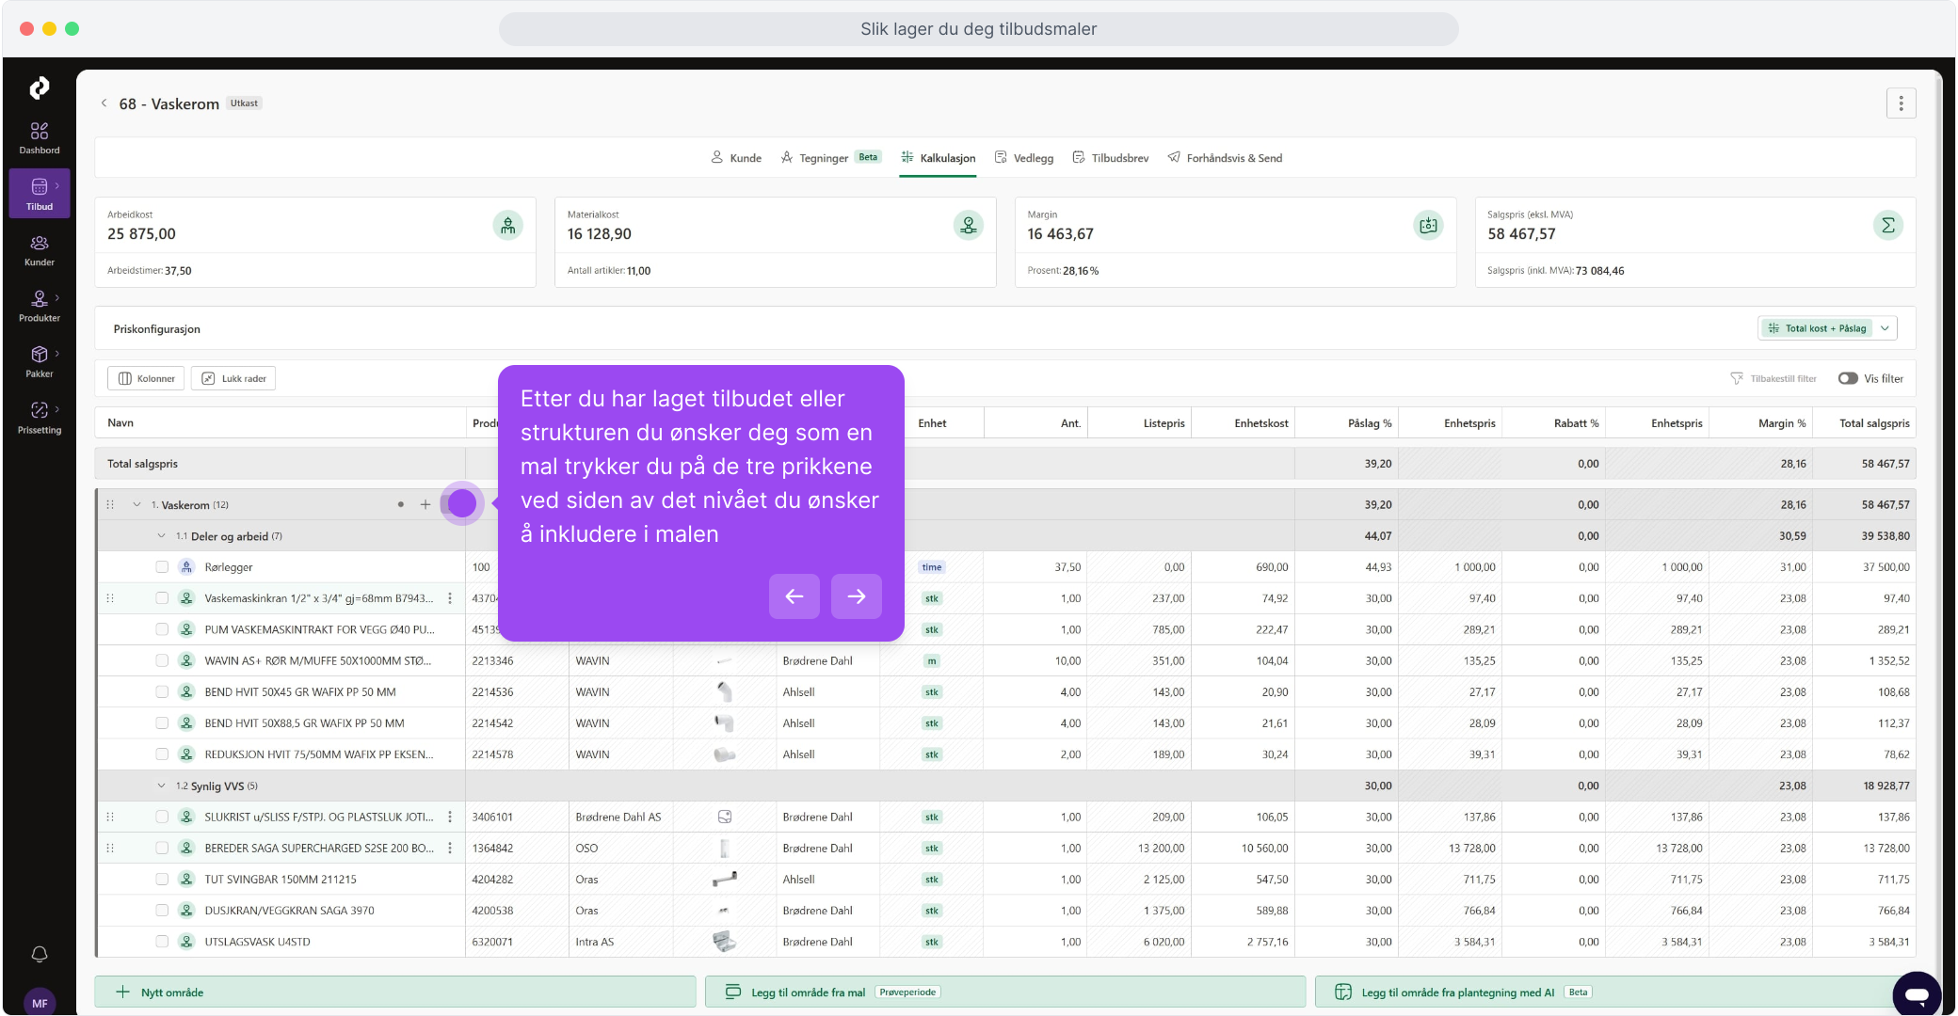Click the app logo in the sidebar
The height and width of the screenshot is (1016, 1958).
(40, 87)
